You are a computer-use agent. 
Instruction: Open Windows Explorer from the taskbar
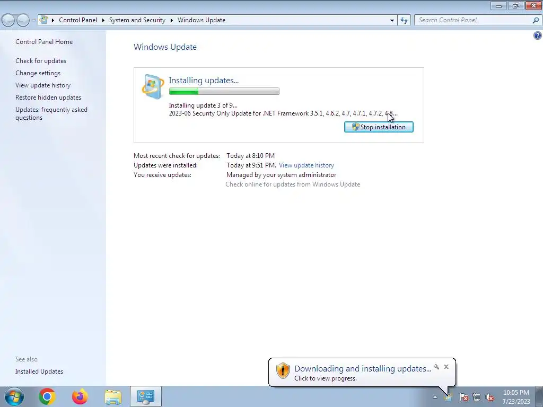[x=113, y=397]
